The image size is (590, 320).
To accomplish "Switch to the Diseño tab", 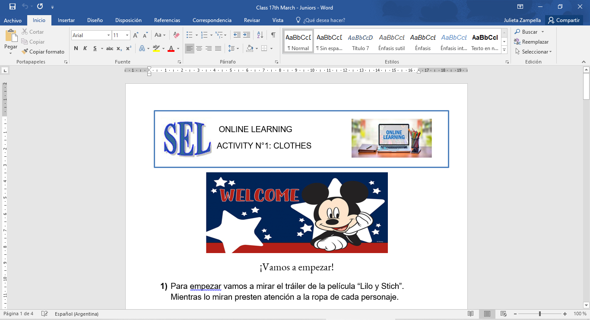I will click(x=95, y=20).
